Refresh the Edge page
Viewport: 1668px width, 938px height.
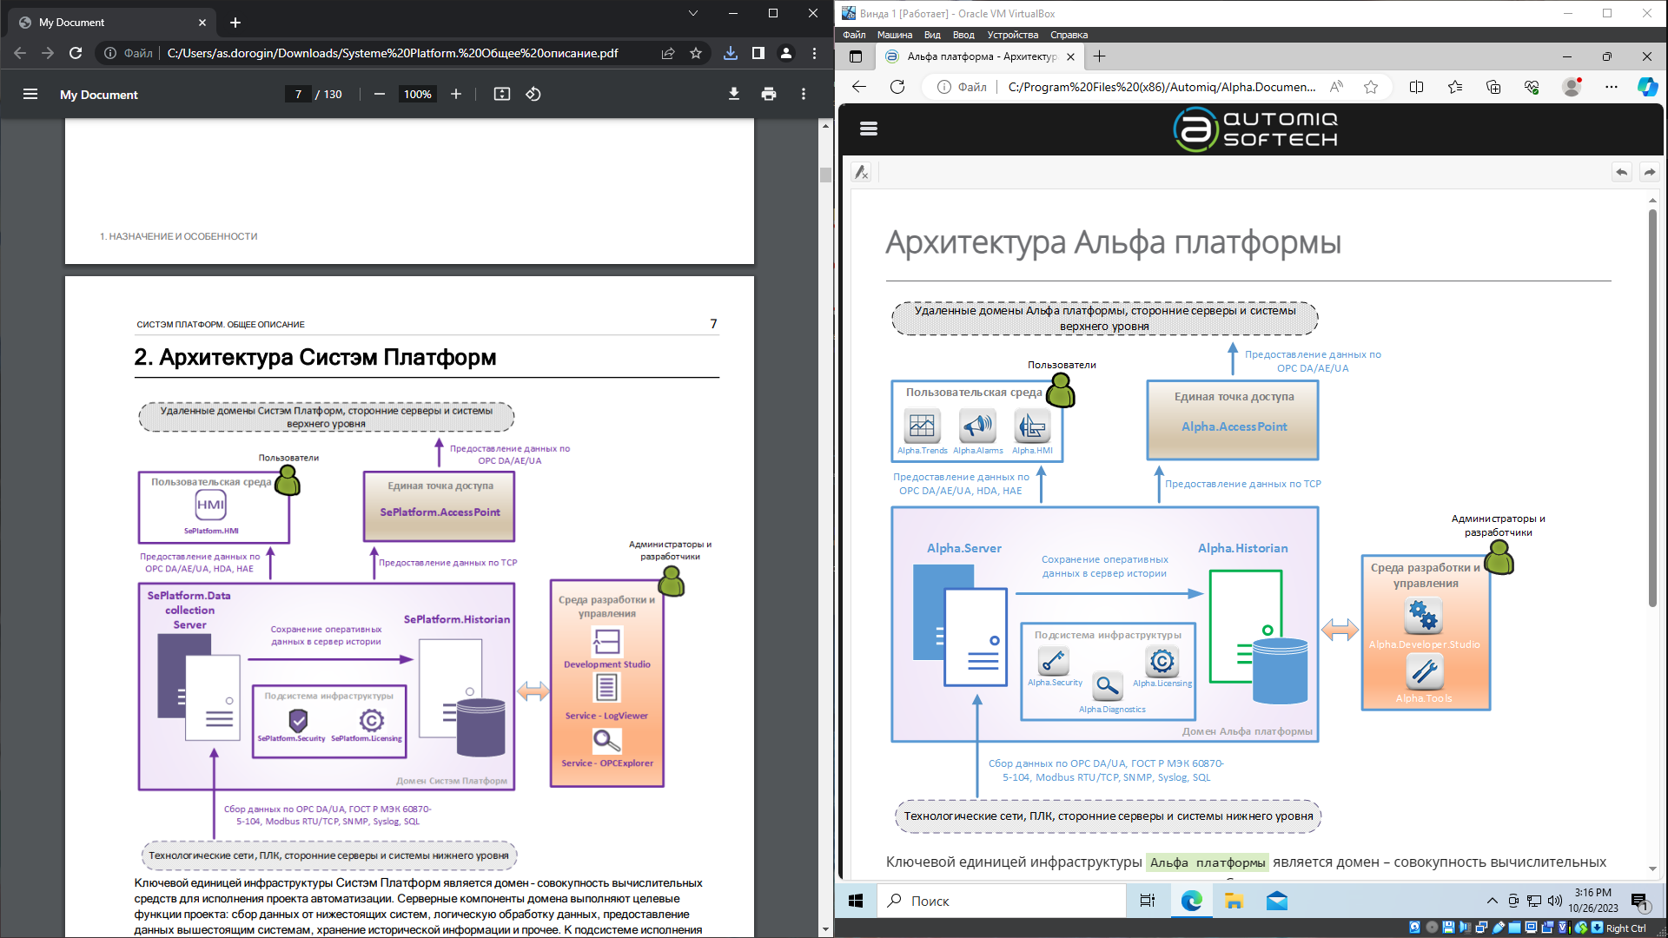[897, 87]
